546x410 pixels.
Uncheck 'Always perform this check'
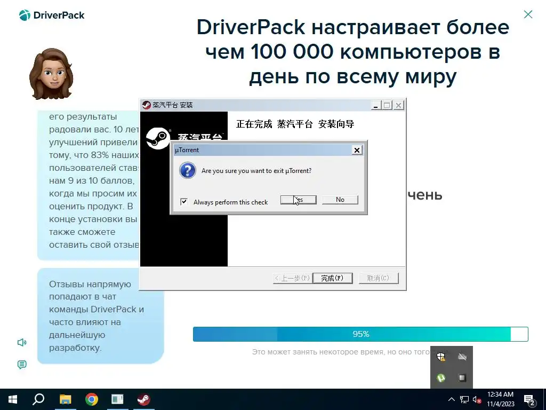pos(184,202)
